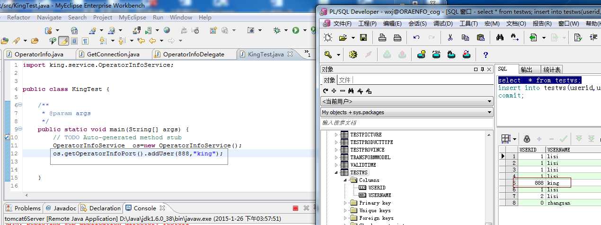Click the 'king' cell in result row 5
The height and width of the screenshot is (225, 601).
pyautogui.click(x=553, y=183)
